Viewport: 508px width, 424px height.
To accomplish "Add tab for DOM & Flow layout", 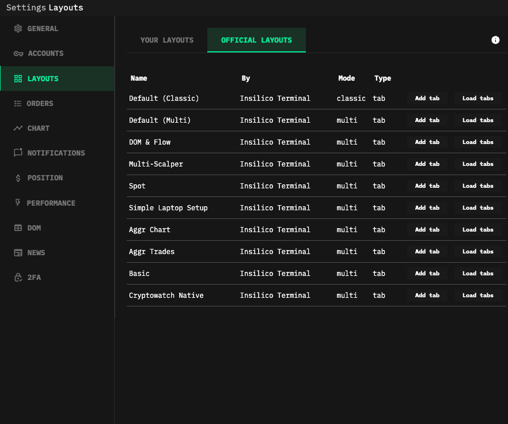I will pyautogui.click(x=427, y=142).
